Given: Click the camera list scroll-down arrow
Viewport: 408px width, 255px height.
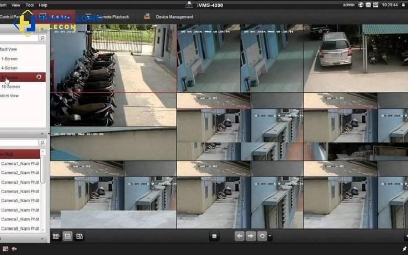Looking at the screenshot, I should pyautogui.click(x=43, y=229).
